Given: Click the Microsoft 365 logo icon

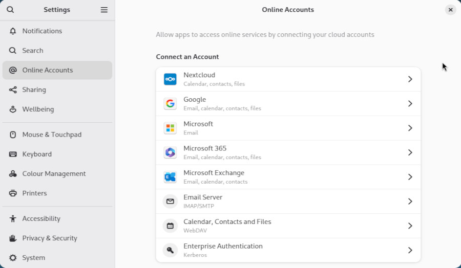Looking at the screenshot, I should (x=170, y=152).
